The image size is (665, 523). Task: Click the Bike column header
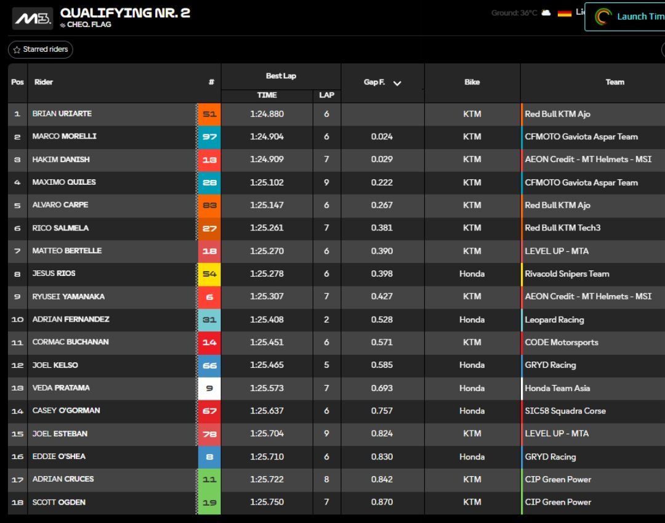[472, 83]
